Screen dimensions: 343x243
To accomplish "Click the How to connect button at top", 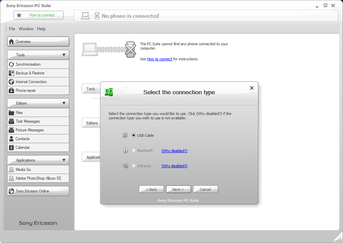I will coord(38,15).
